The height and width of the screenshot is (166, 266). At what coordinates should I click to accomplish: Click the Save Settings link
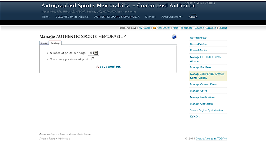click(110, 66)
